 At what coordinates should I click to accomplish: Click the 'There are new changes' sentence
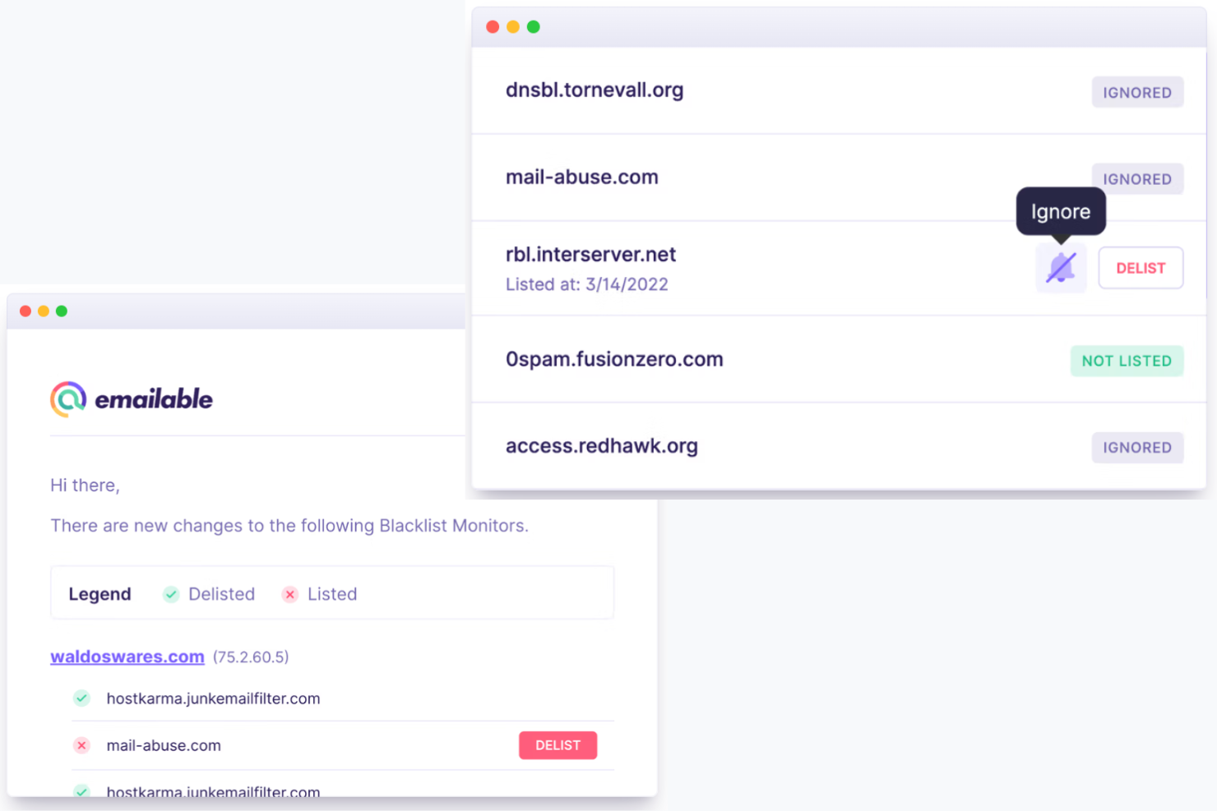coord(289,526)
